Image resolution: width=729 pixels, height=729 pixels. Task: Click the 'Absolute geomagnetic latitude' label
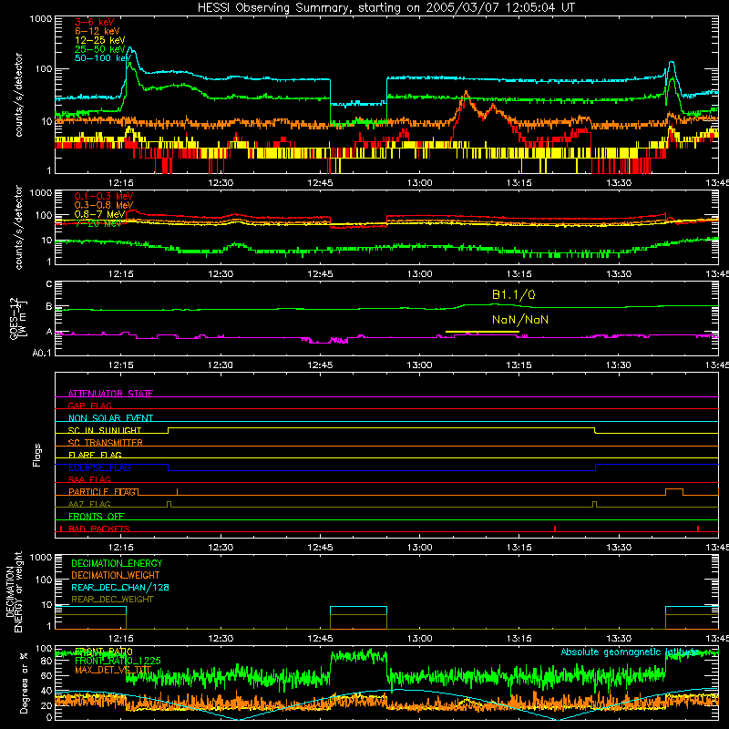coord(630,652)
